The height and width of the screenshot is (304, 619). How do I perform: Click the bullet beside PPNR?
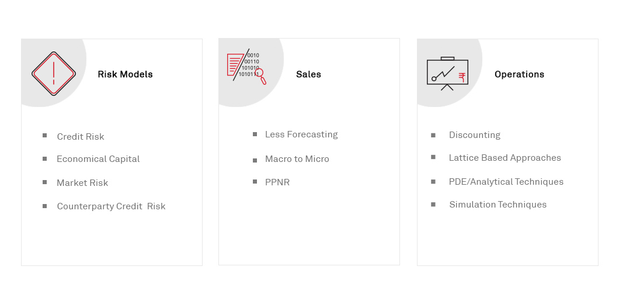(x=255, y=182)
